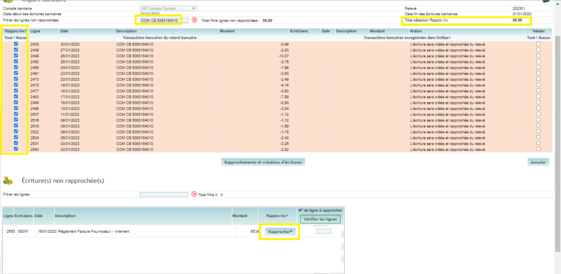This screenshot has height=274, width=561.
Task: Tick Valider checkbox on line 2453 row
Action: [x=539, y=61]
